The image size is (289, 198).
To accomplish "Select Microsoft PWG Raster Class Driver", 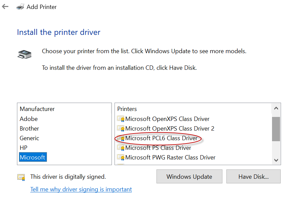I will (170, 157).
